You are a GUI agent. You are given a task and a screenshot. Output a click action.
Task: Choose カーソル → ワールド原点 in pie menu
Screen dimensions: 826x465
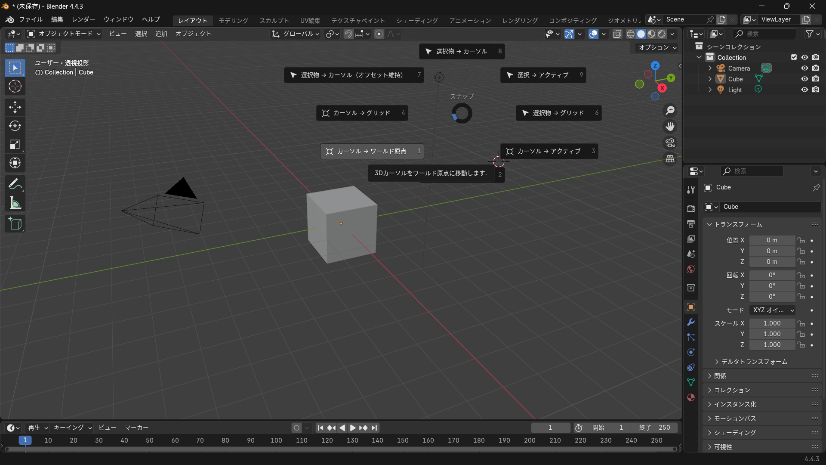[372, 151]
